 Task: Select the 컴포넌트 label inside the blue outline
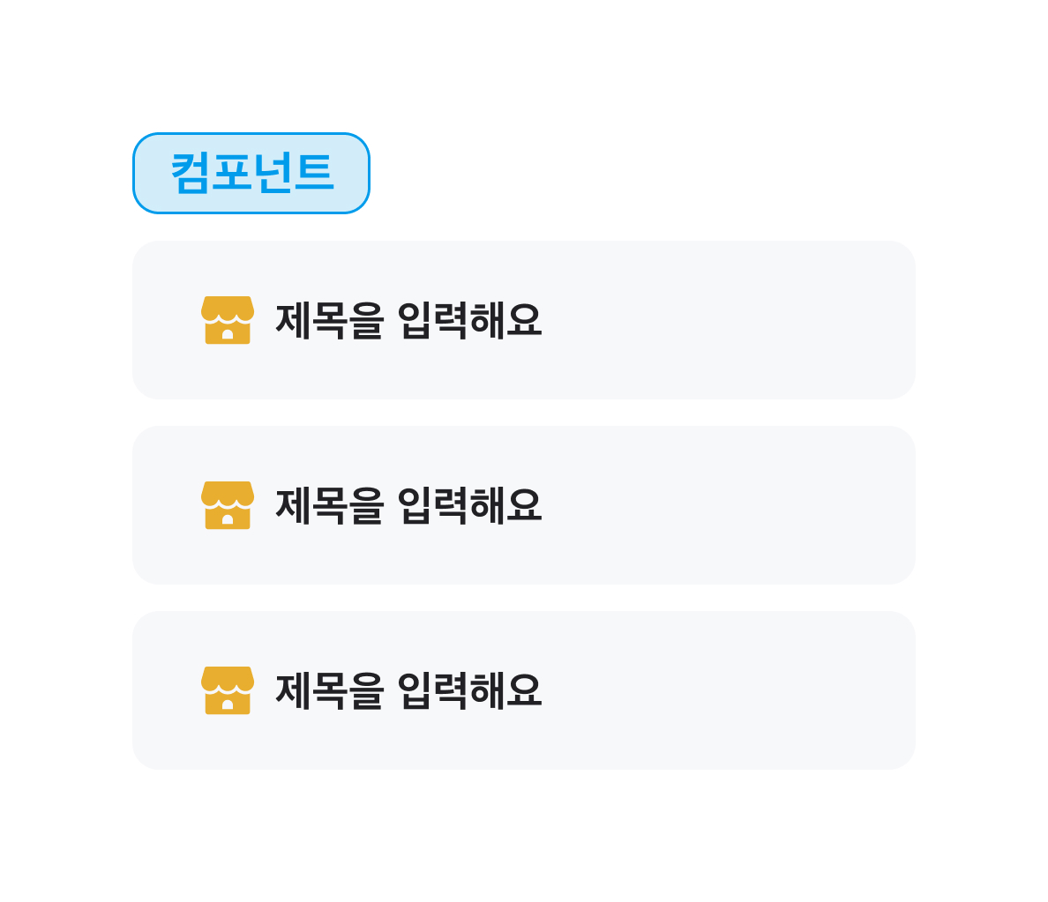(x=251, y=172)
